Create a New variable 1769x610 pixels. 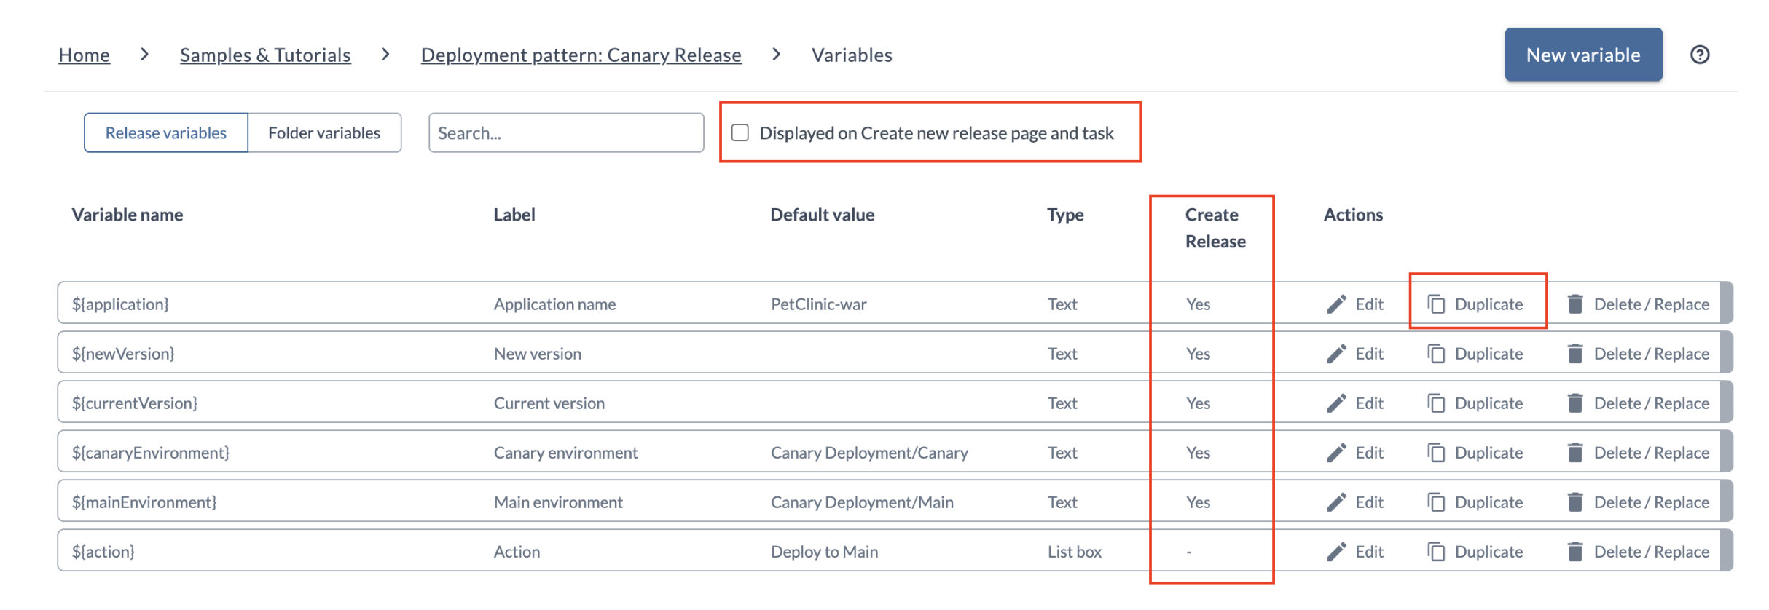[1583, 55]
